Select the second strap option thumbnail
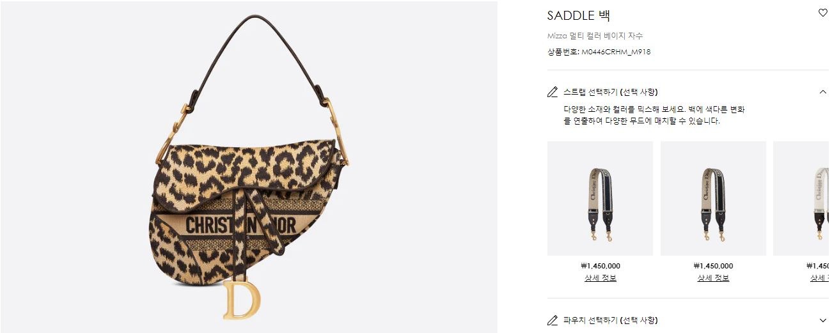 pyautogui.click(x=713, y=198)
